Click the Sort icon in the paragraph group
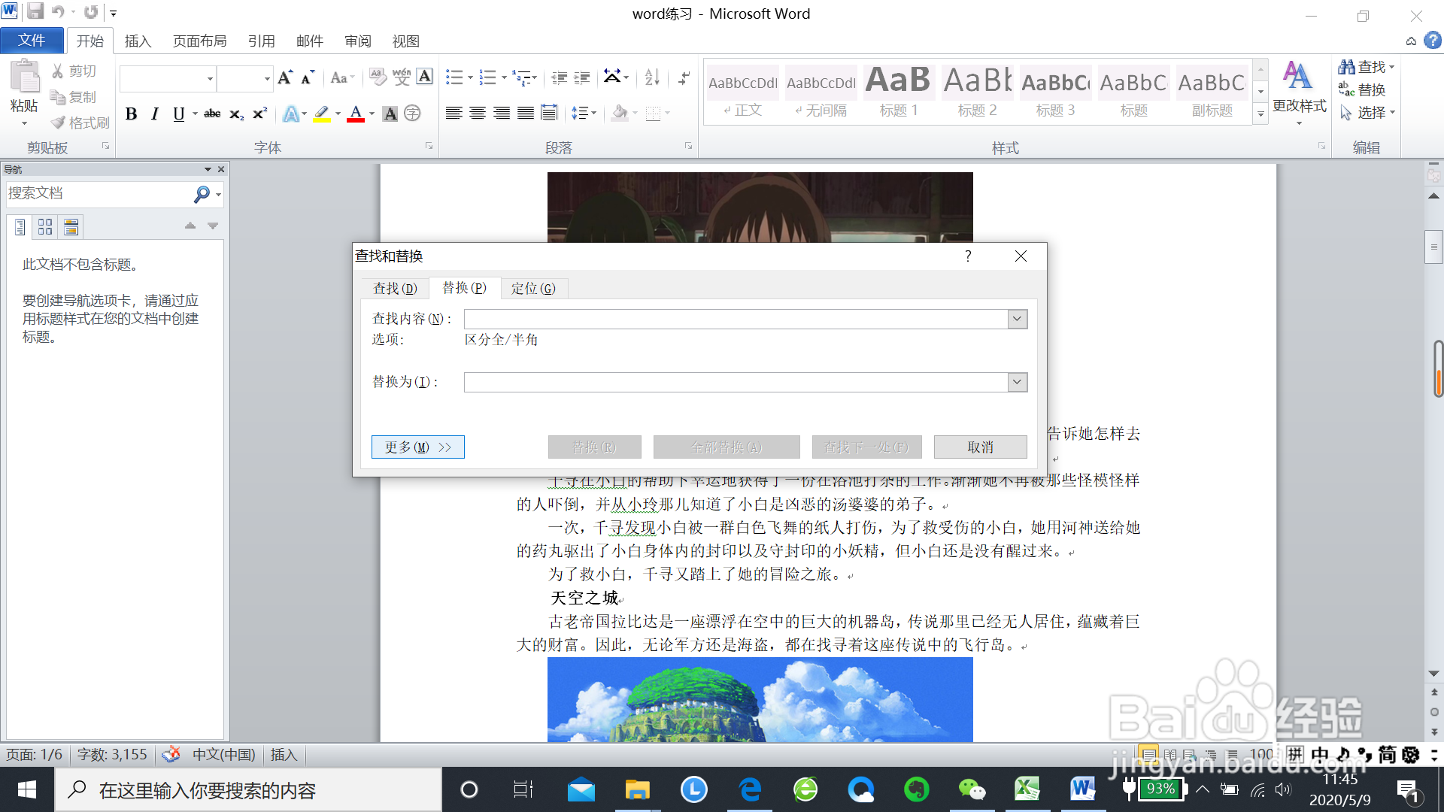Screen dimensions: 1444x812 652,77
